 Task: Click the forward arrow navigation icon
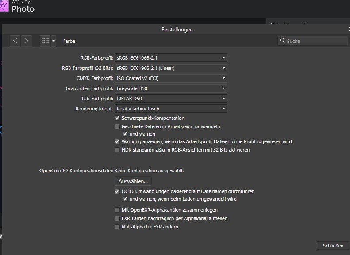[27, 41]
